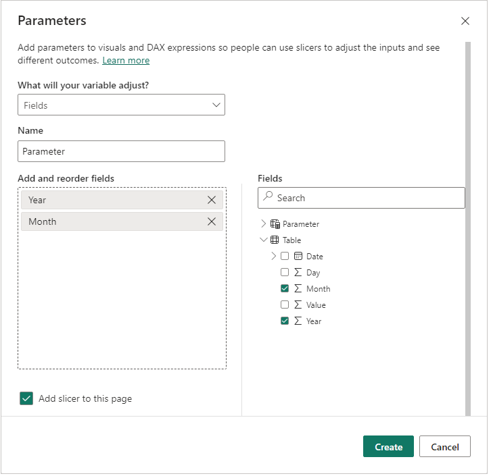Click the sigma icon beside Month
This screenshot has width=491, height=476.
(300, 290)
